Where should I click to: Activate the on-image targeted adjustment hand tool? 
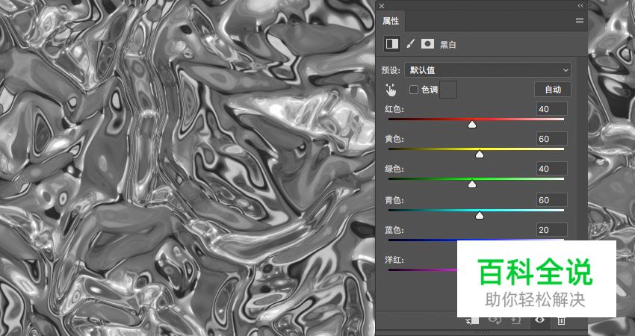391,90
